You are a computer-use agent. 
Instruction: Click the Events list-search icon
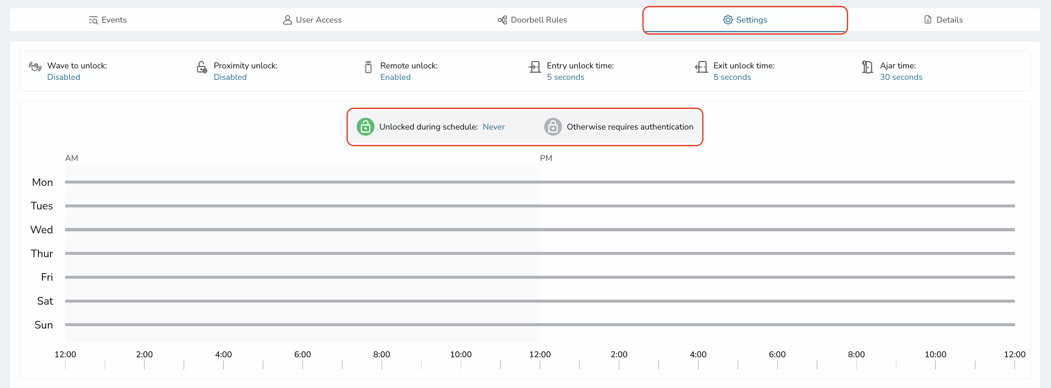(94, 20)
